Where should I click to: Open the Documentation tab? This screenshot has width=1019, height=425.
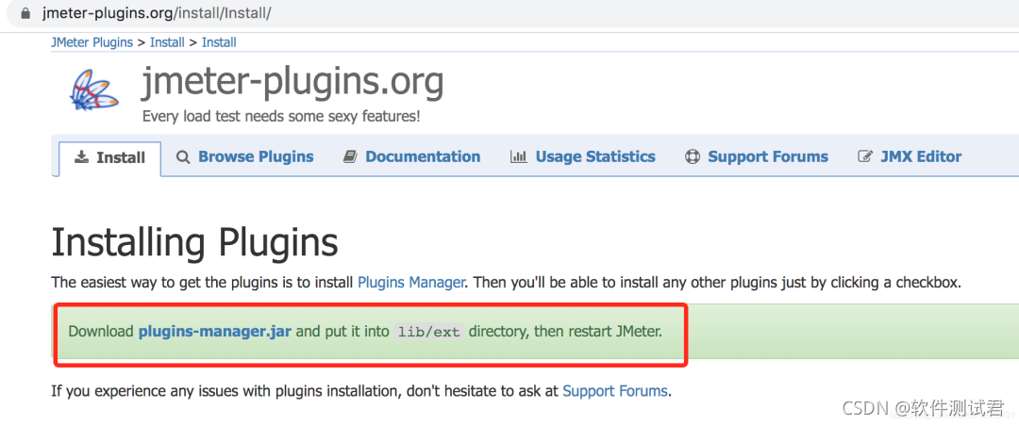click(x=412, y=157)
